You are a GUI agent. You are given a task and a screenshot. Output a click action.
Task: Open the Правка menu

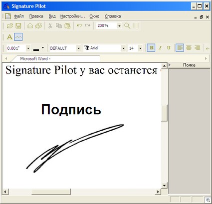(x=36, y=16)
